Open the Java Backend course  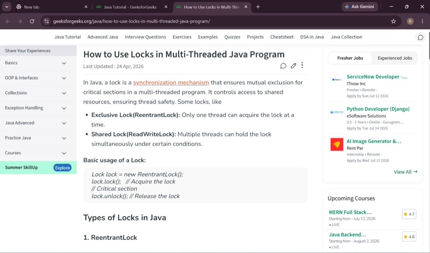click(348, 235)
